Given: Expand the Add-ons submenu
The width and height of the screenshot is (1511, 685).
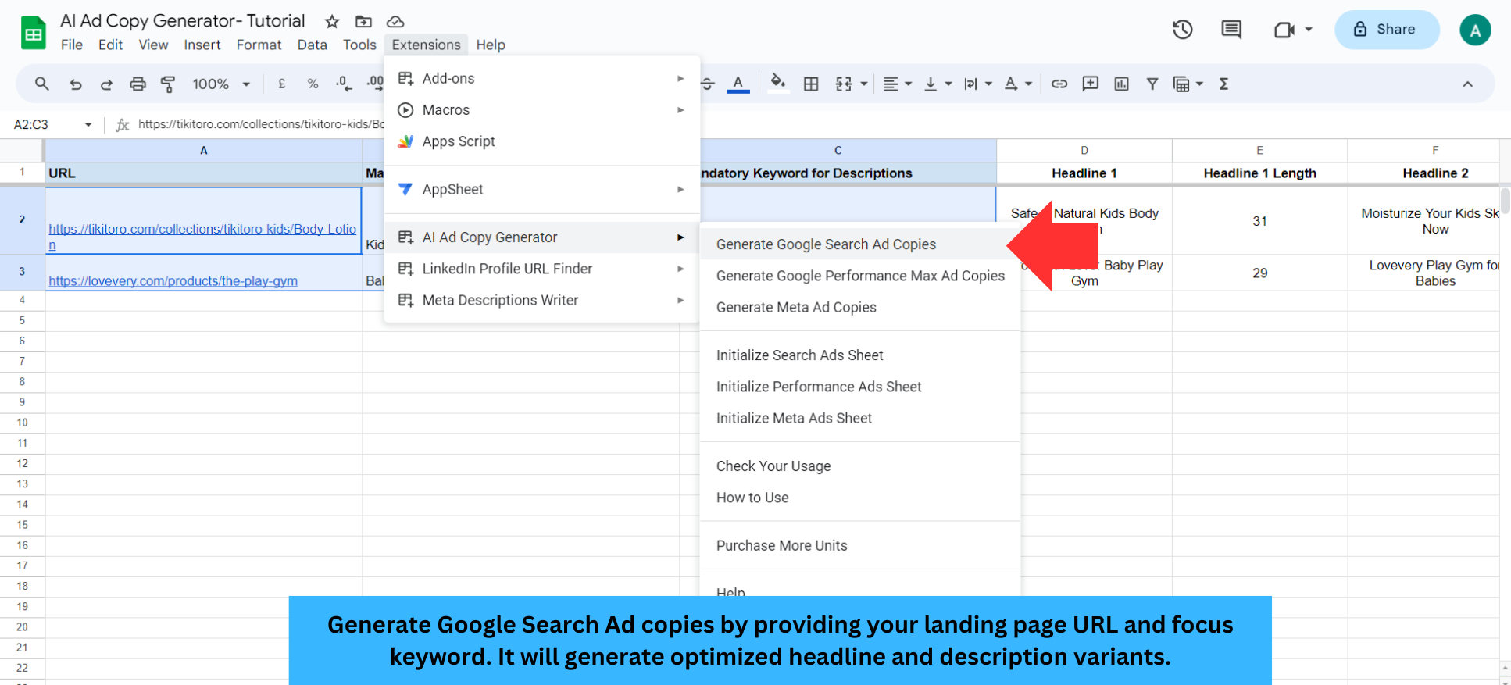Looking at the screenshot, I should 542,78.
